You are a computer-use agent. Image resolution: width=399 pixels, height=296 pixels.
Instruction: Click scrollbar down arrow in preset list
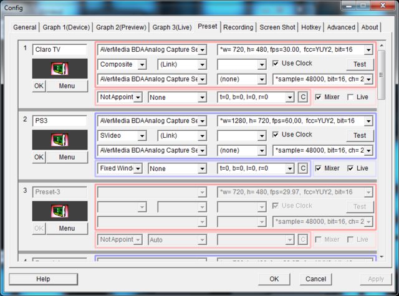coord(382,257)
